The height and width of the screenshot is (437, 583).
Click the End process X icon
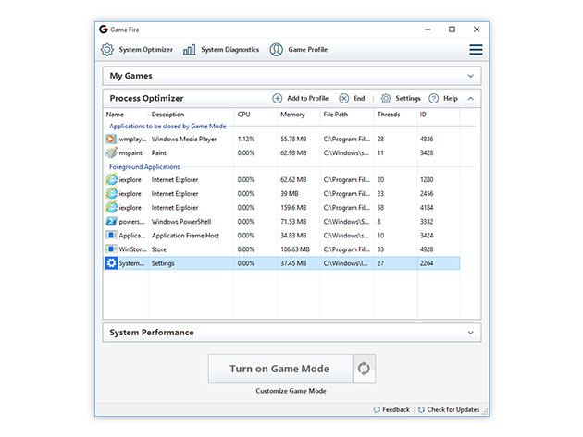click(x=344, y=98)
